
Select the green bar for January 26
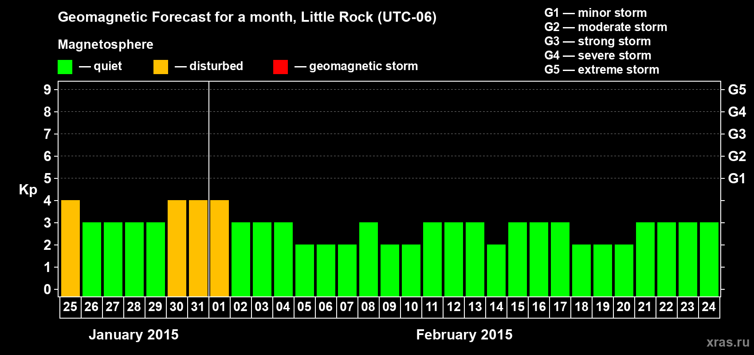92,259
